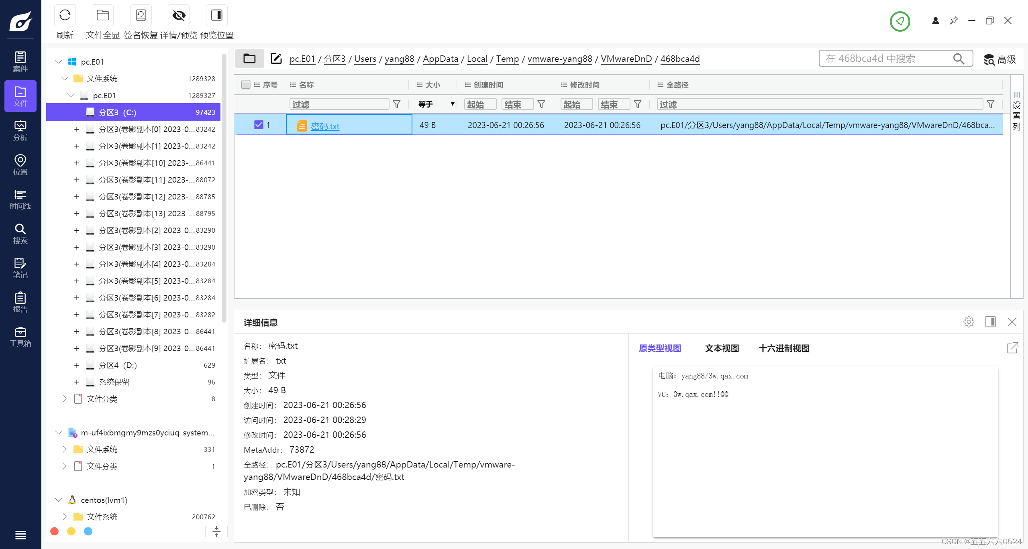The height and width of the screenshot is (549, 1028).
Task: Pop out the preview in external window
Action: (1012, 348)
